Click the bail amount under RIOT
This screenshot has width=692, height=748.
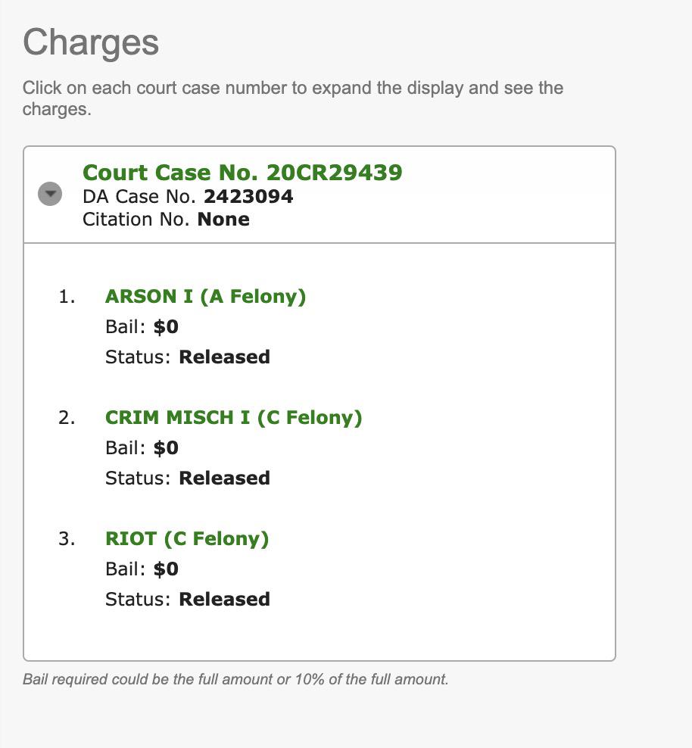tap(166, 569)
